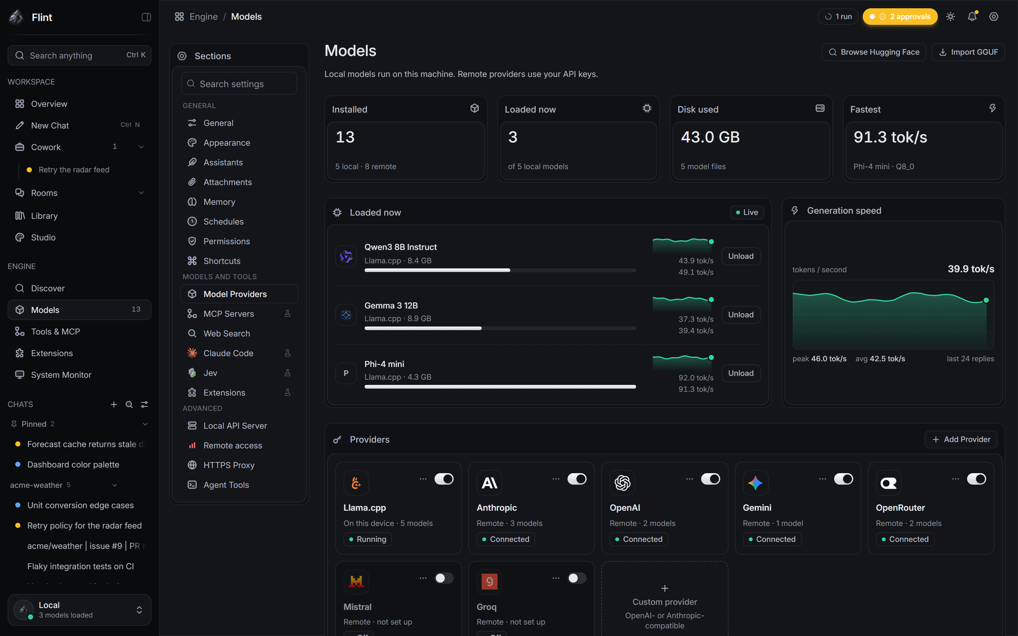Open OpenRouter provider options menu
This screenshot has height=636, width=1018.
955,479
